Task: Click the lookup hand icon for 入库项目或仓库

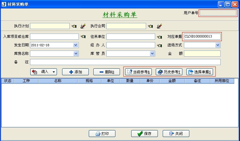Action: point(83,37)
